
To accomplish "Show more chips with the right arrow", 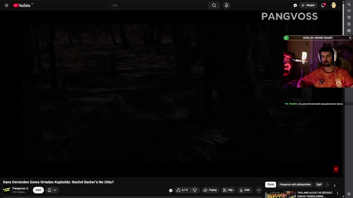I will (335, 186).
